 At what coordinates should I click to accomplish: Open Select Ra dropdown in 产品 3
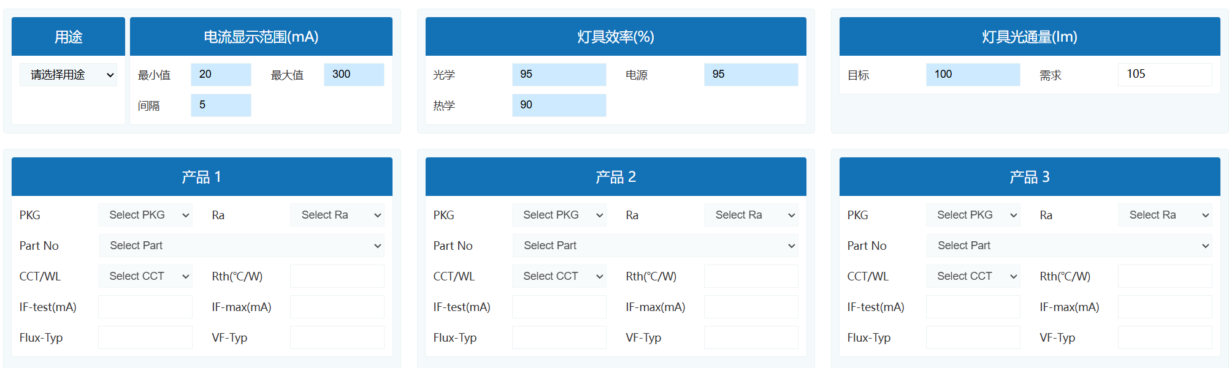pyautogui.click(x=1165, y=215)
